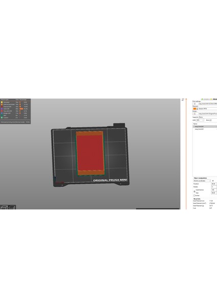Select the first object in the list

pyautogui.click(x=205, y=126)
